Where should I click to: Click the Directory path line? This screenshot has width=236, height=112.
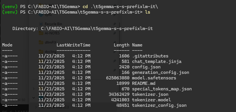click(x=83, y=29)
